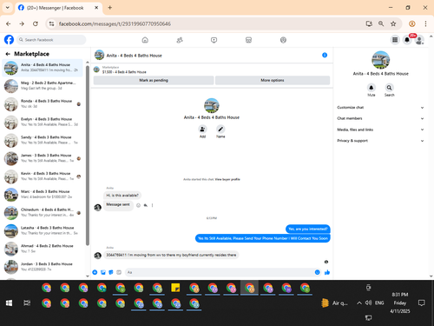The height and width of the screenshot is (326, 434).
Task: Open Facebook home via the logo
Action: 9,40
